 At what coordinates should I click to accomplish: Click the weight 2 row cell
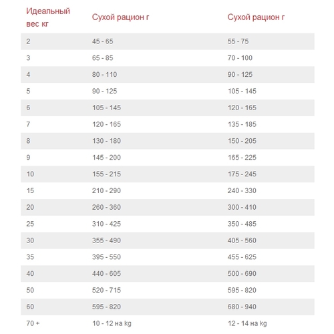pyautogui.click(x=28, y=41)
